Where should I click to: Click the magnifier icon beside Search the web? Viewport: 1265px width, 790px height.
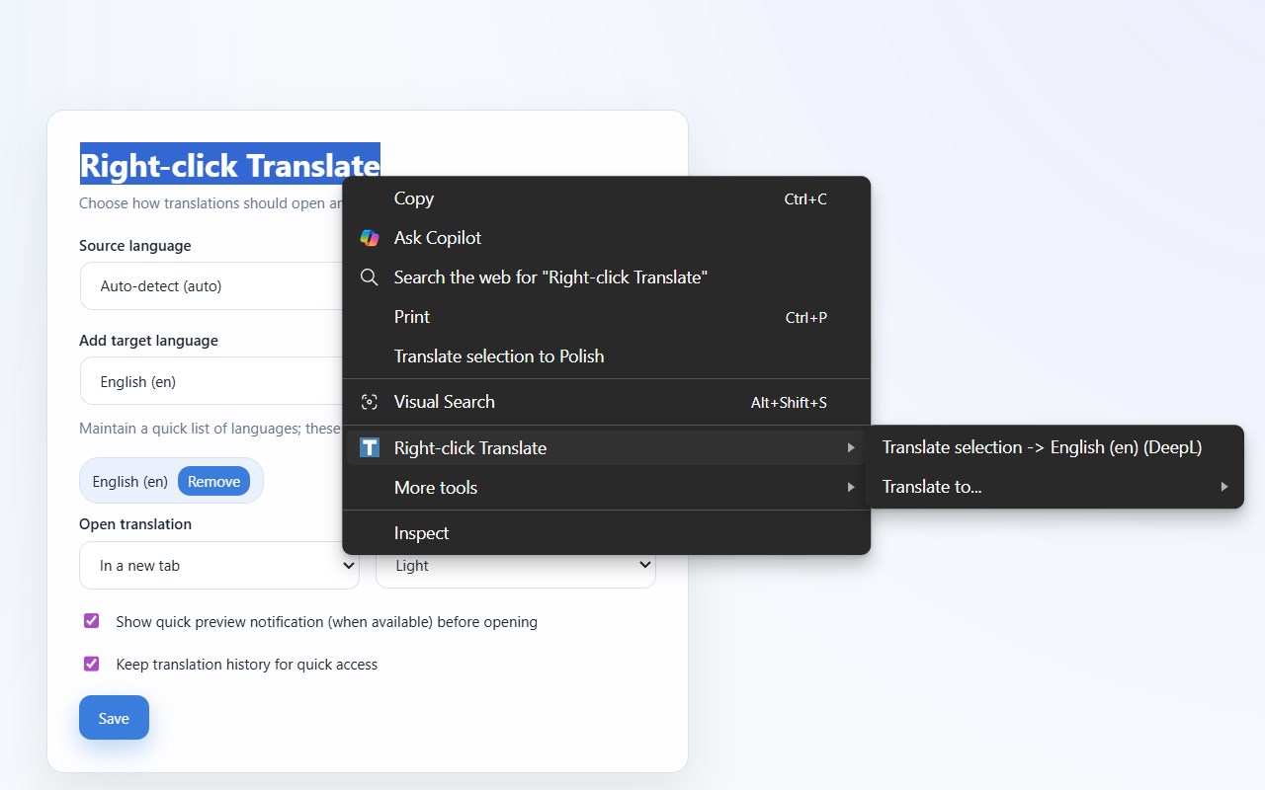[370, 277]
